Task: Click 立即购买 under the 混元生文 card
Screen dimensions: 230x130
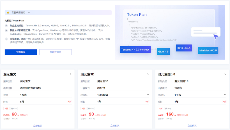Action: (x=38, y=126)
